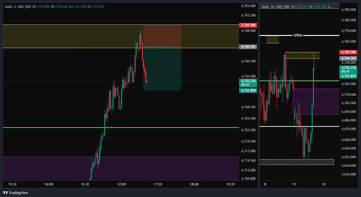Click the 4,780.000 label on 1h price axis
The width and height of the screenshot is (361, 197).
pos(348,20)
